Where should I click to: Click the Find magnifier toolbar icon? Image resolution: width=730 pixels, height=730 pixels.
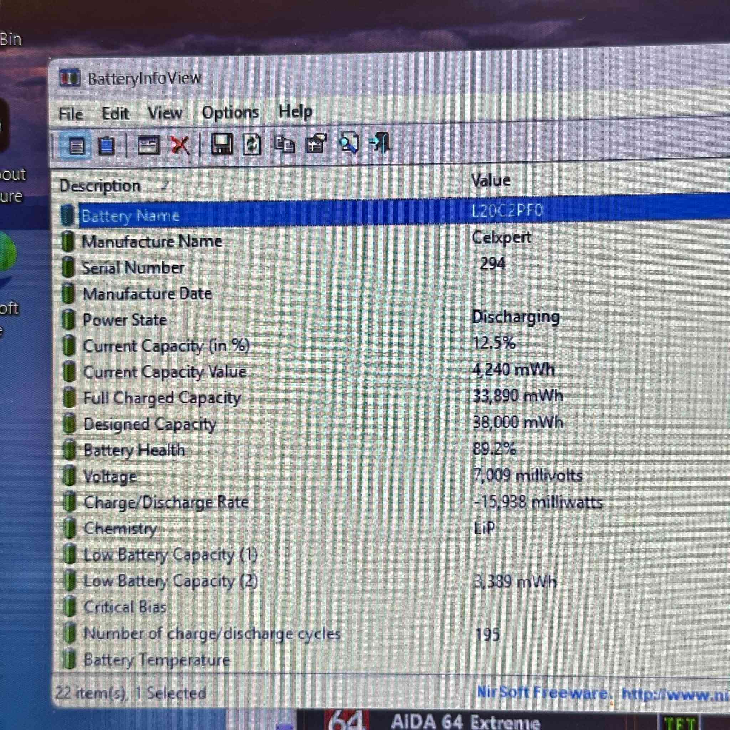pyautogui.click(x=350, y=143)
